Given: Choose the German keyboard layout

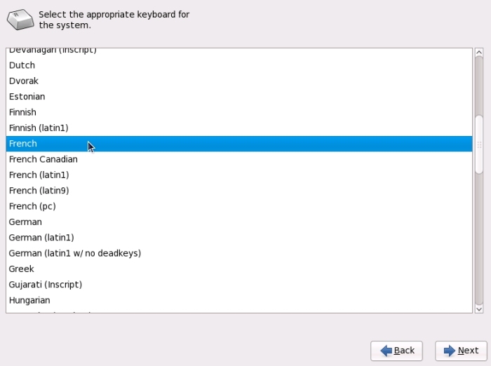Looking at the screenshot, I should 25,222.
